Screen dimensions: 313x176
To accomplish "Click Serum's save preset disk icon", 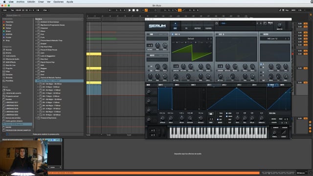I will pos(217,23).
